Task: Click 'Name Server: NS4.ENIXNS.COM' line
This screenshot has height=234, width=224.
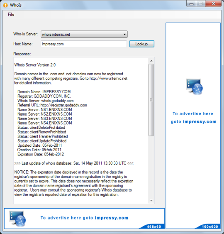Action: [45, 123]
